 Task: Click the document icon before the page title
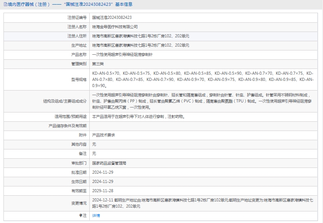click(x=5, y=5)
